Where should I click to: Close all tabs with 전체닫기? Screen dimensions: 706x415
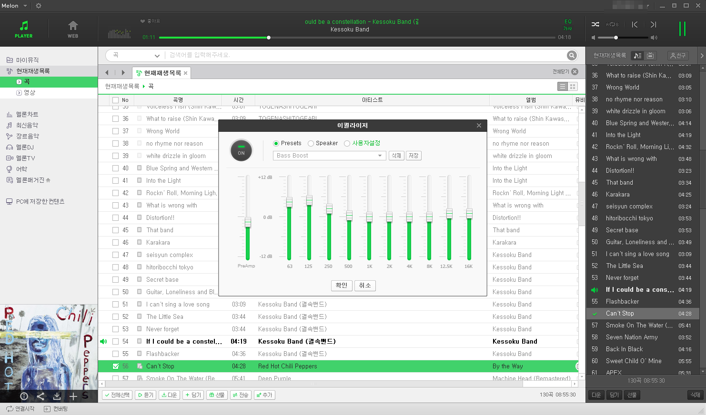coord(565,72)
